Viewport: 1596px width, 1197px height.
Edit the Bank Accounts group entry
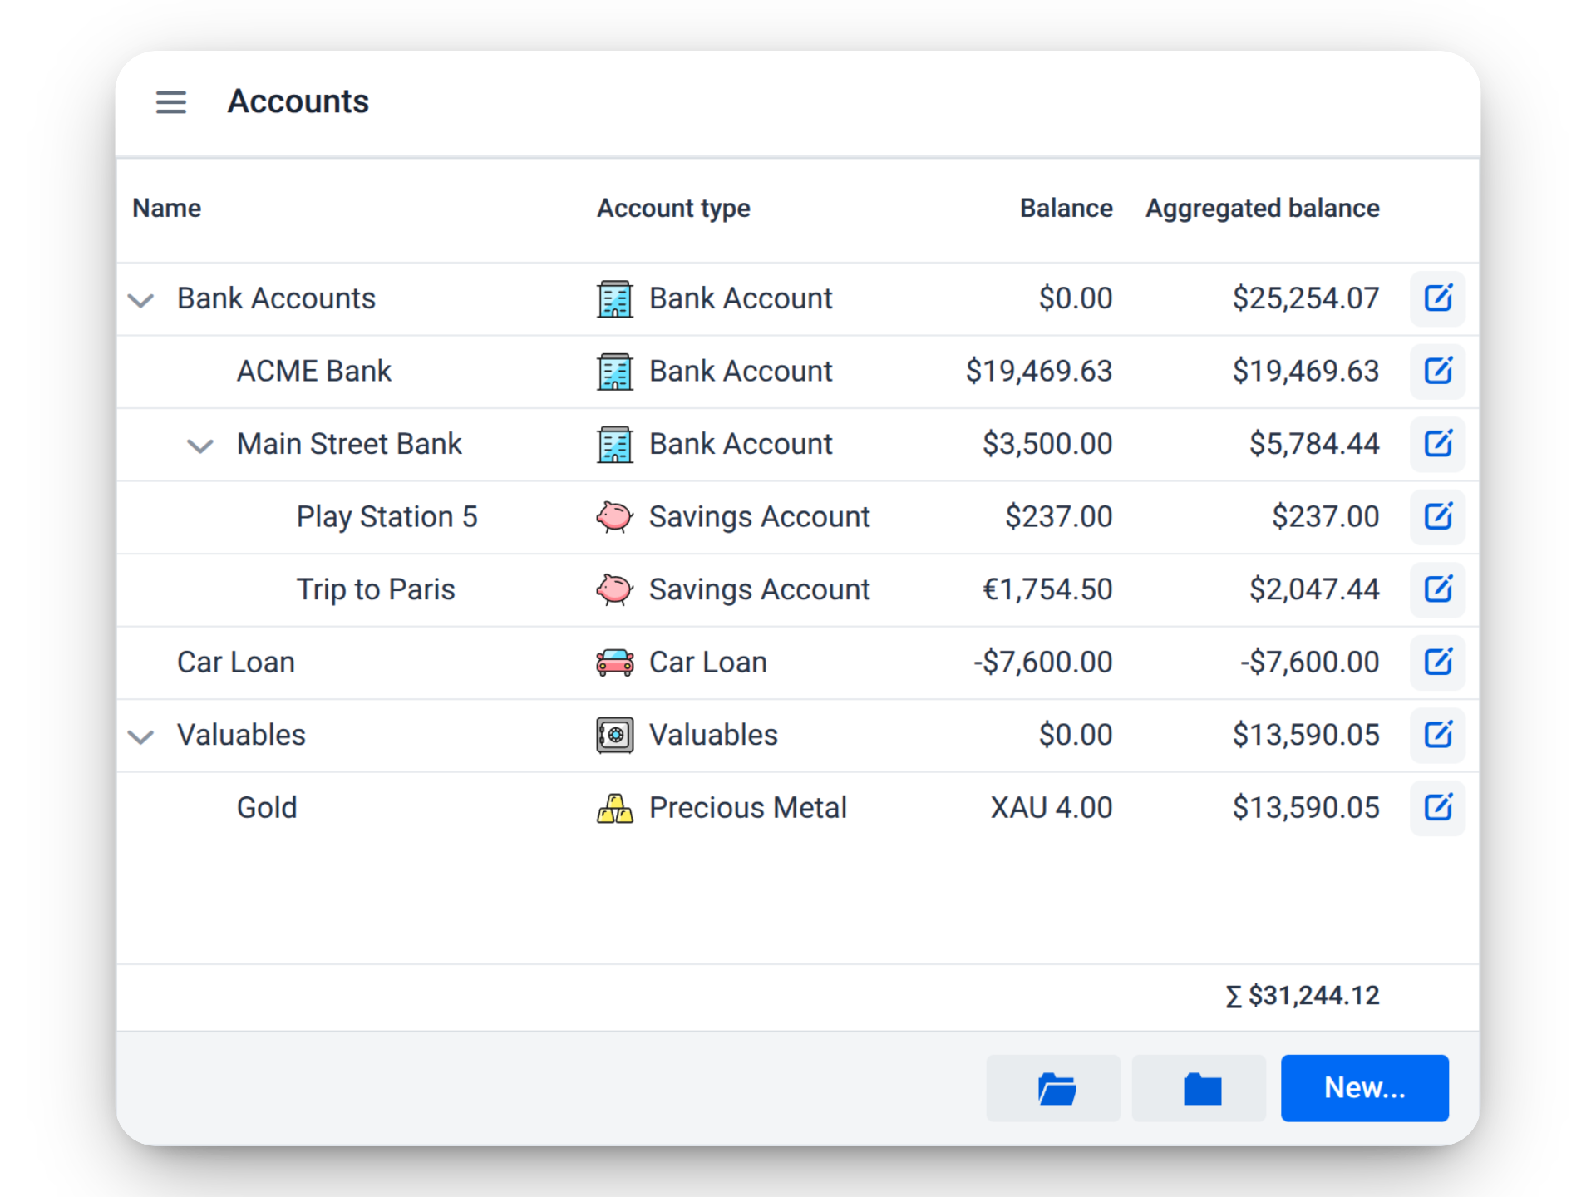point(1437,298)
